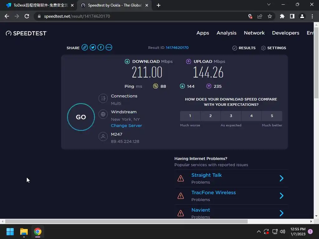Open Chrome three-dot menu
The width and height of the screenshot is (319, 239).
(x=312, y=16)
